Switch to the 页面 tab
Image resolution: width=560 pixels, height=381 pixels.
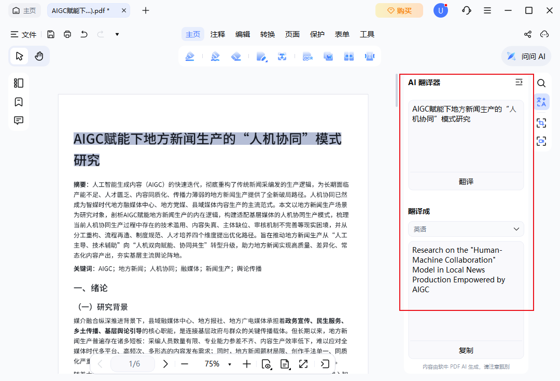pyautogui.click(x=292, y=34)
